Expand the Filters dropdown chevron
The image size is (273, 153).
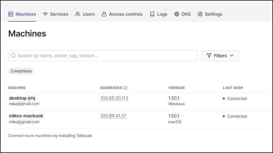(232, 56)
